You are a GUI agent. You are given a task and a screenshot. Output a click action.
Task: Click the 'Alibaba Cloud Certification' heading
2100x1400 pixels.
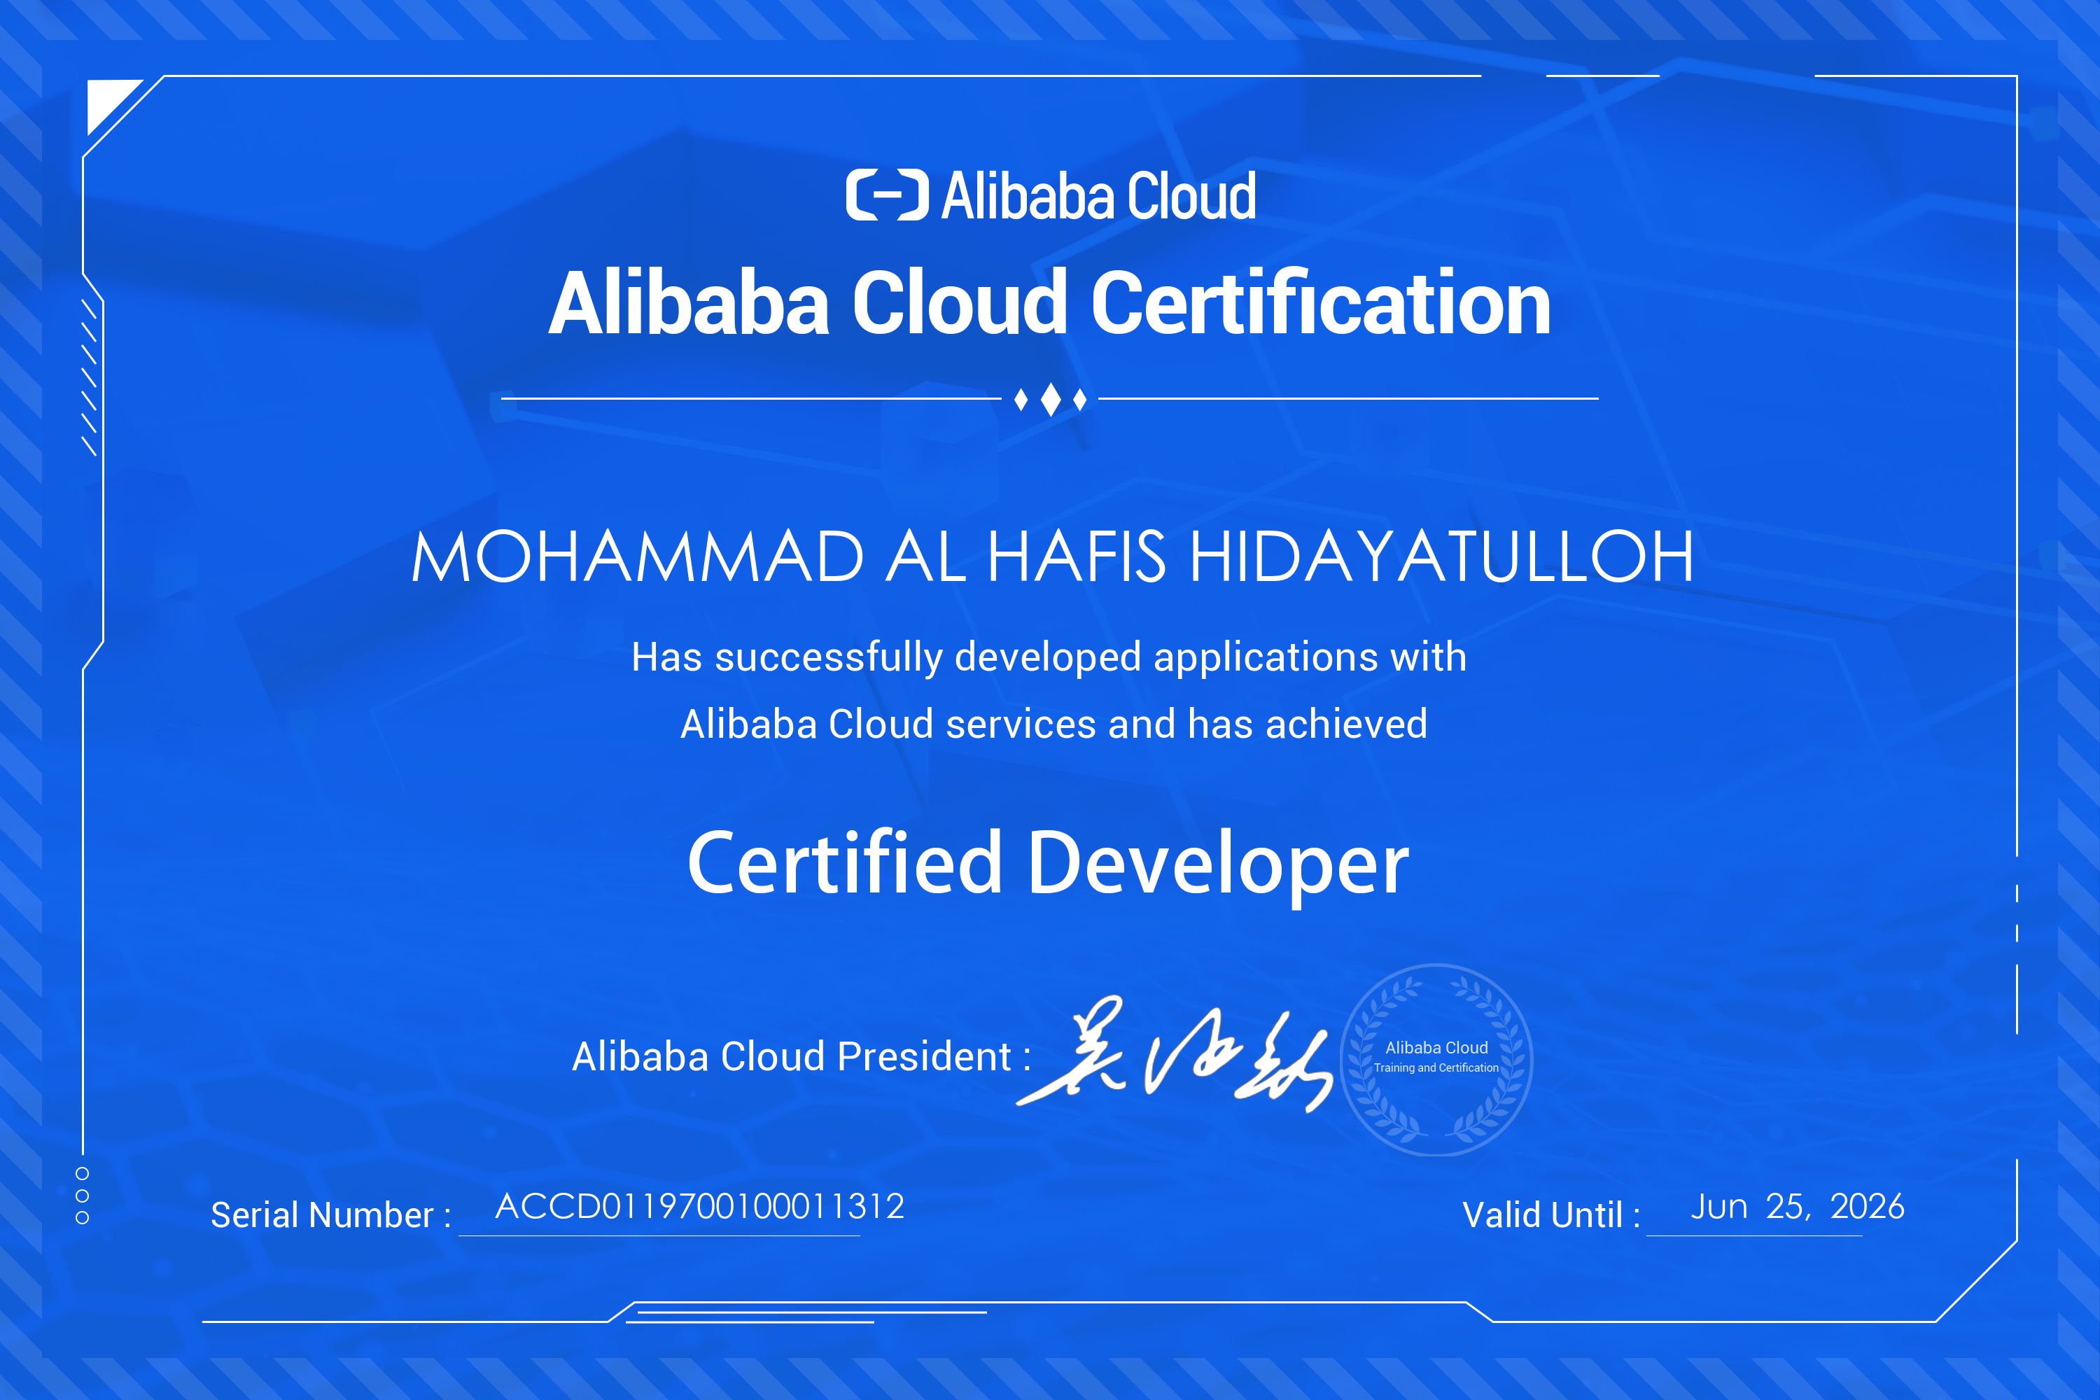click(x=1049, y=304)
